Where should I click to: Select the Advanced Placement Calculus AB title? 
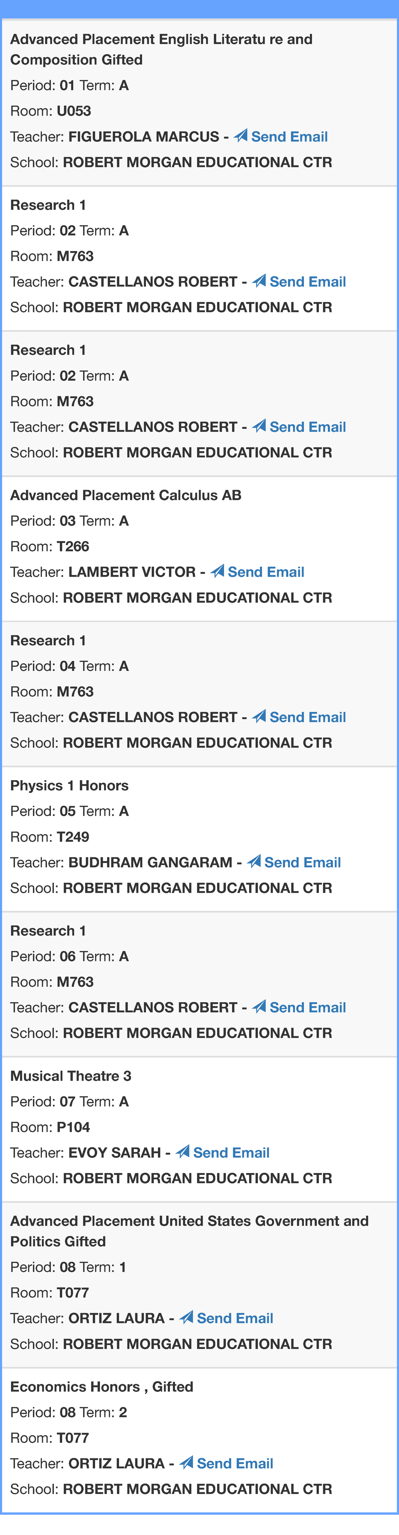tap(125, 495)
